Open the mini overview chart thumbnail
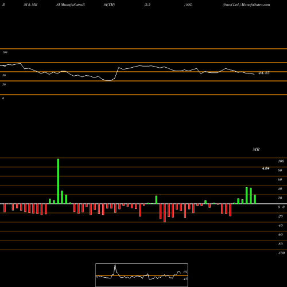The height and width of the screenshot is (287, 287). click(142, 275)
